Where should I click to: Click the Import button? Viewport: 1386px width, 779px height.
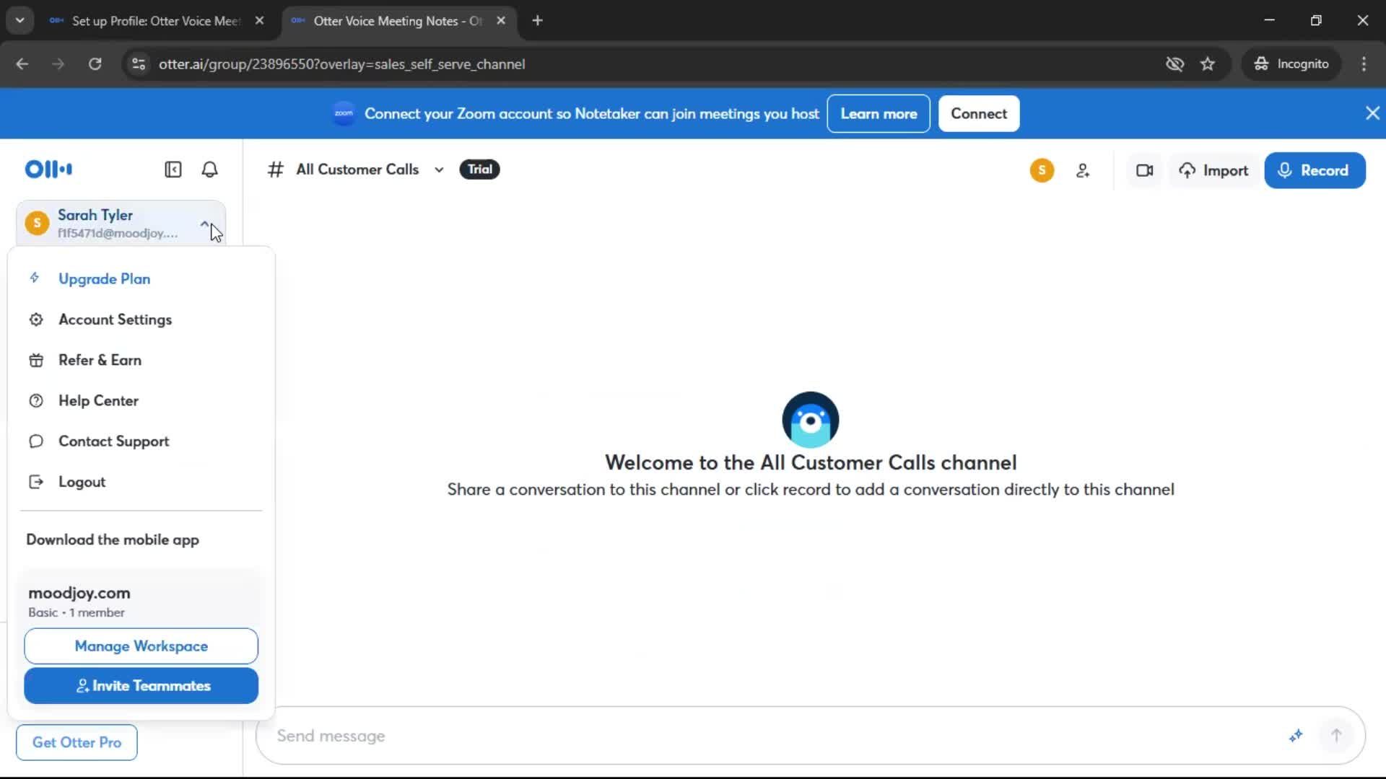(1213, 171)
